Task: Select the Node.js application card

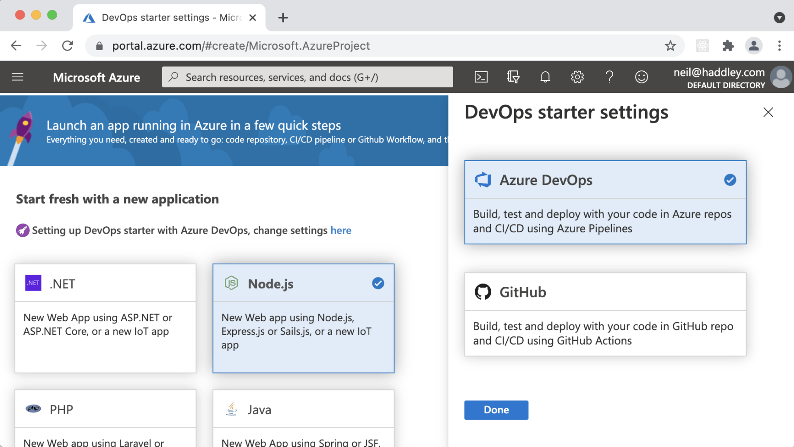Action: coord(303,318)
